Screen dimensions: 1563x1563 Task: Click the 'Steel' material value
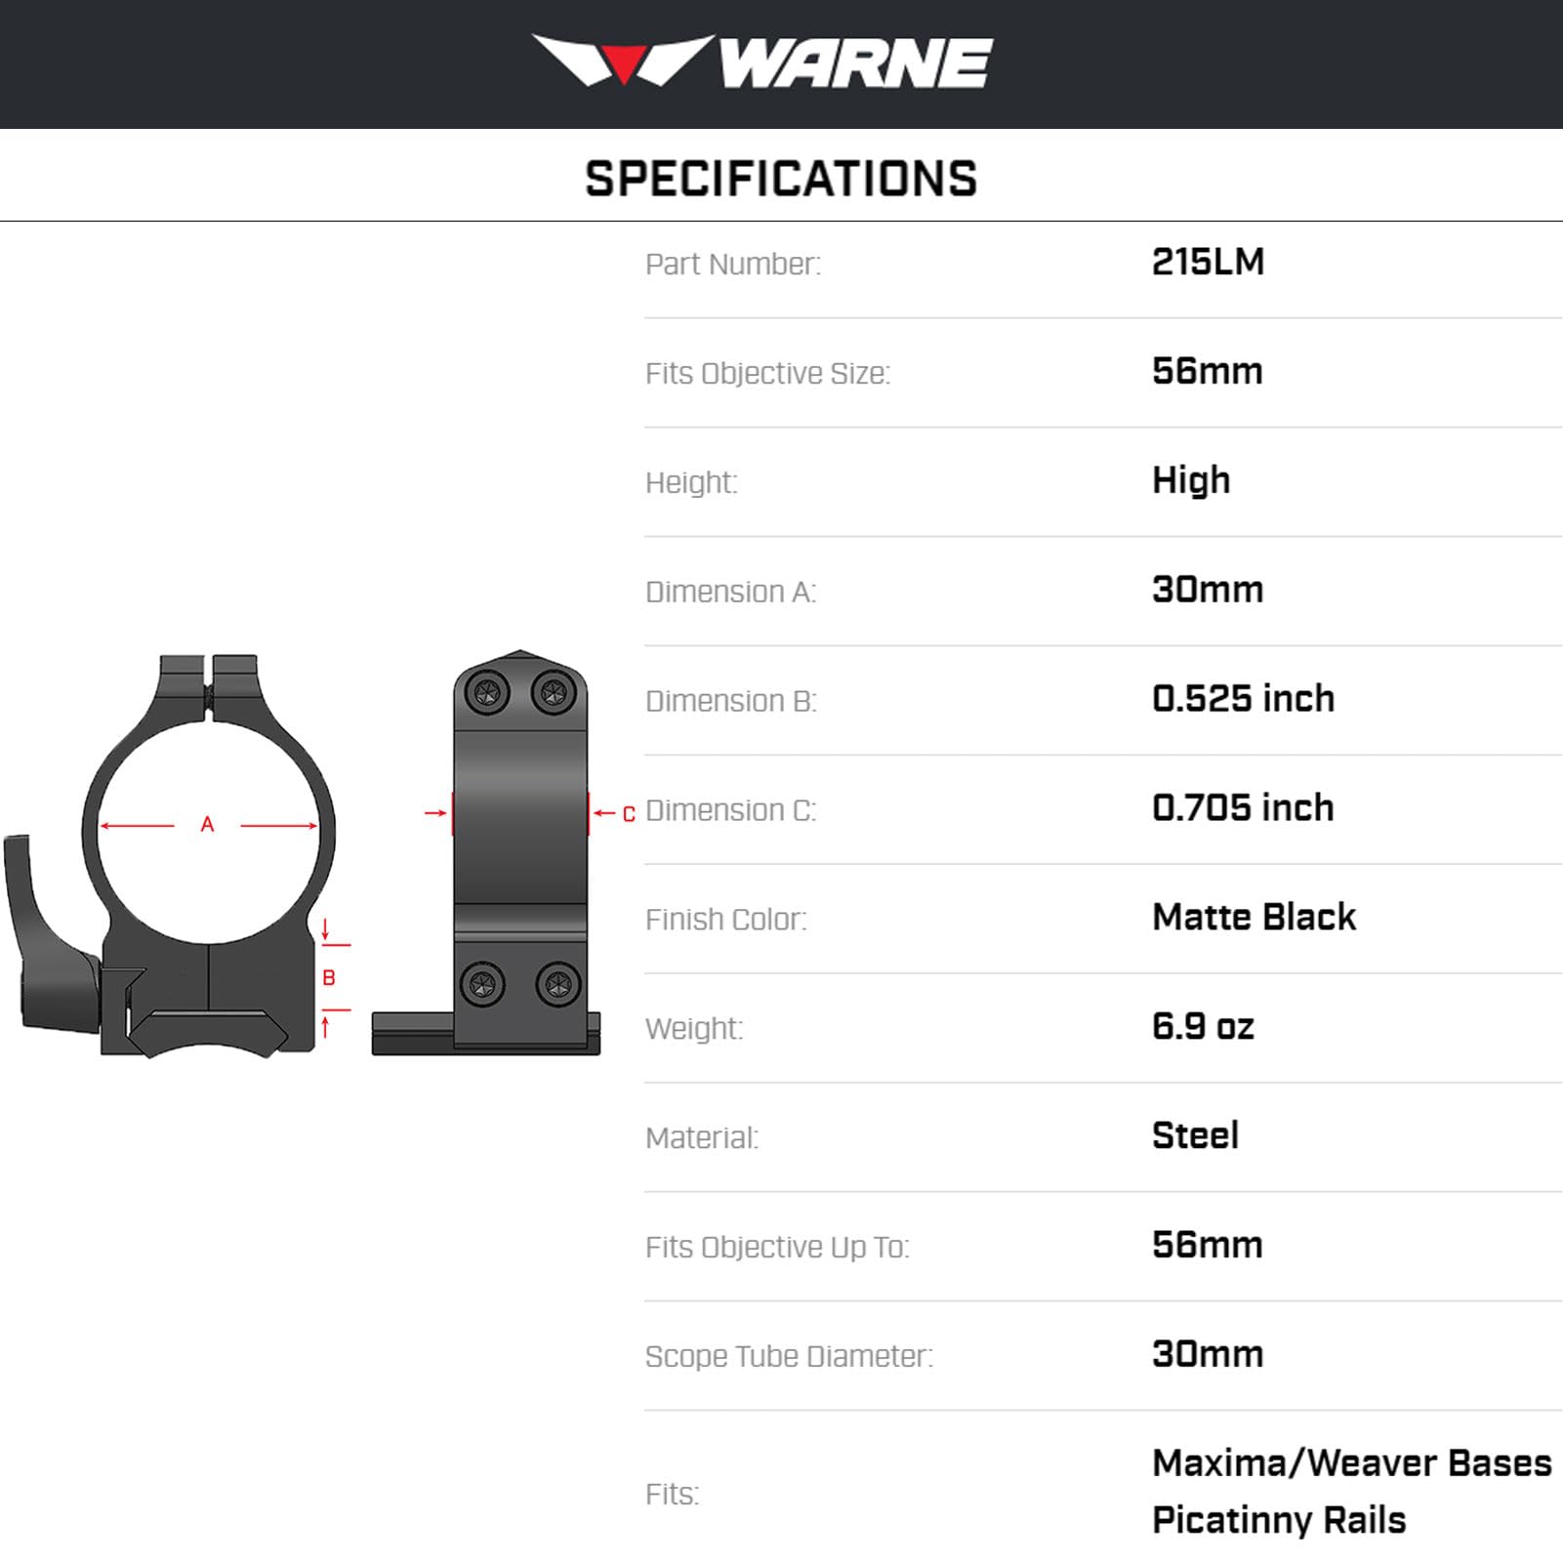1195,1136
